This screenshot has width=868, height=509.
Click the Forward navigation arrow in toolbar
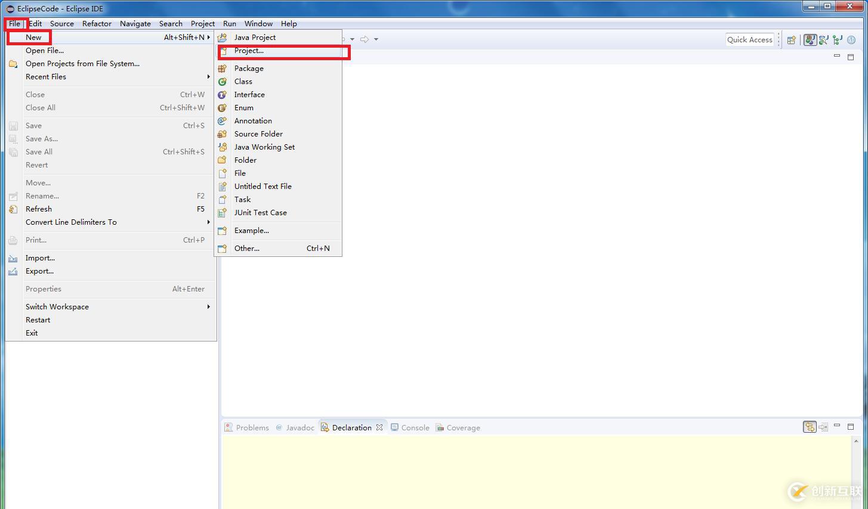365,39
